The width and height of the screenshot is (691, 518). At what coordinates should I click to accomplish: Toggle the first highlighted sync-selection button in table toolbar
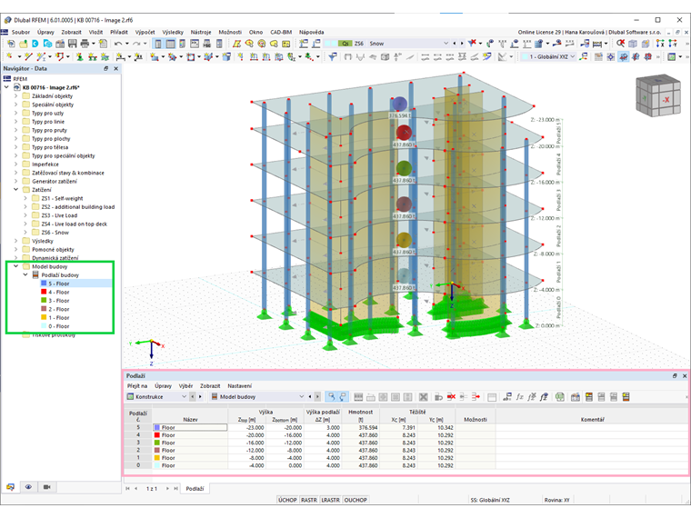(331, 397)
